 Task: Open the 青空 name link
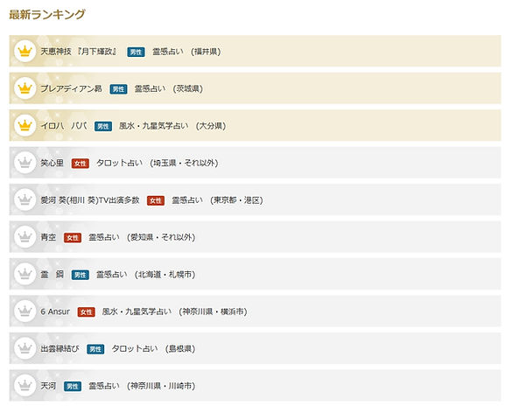click(x=48, y=237)
